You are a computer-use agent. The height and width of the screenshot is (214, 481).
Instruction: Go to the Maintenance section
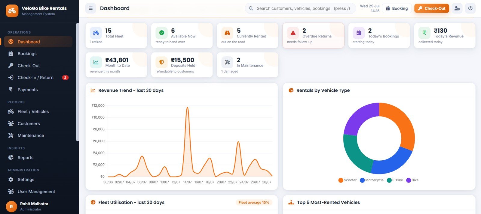point(38,135)
